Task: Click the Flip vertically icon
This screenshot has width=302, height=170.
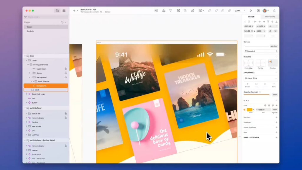Action: pyautogui.click(x=275, y=31)
